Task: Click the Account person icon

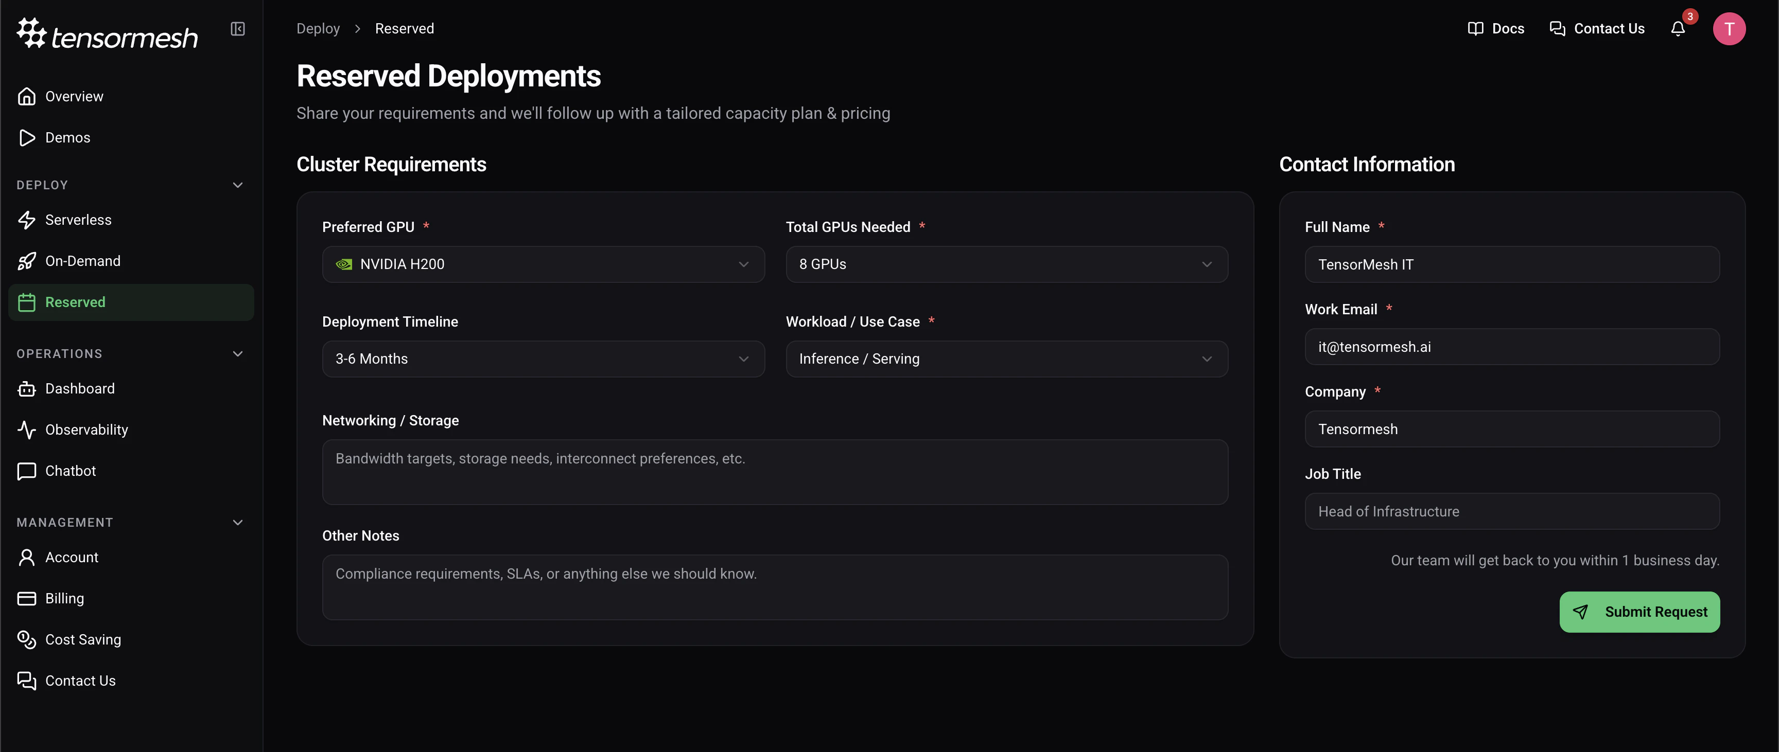Action: coord(26,558)
